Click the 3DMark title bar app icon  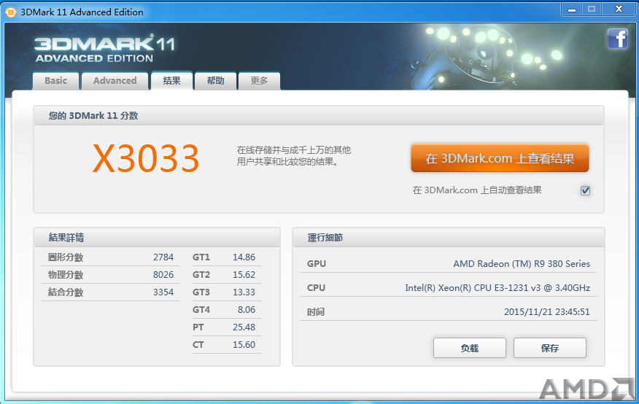click(11, 12)
